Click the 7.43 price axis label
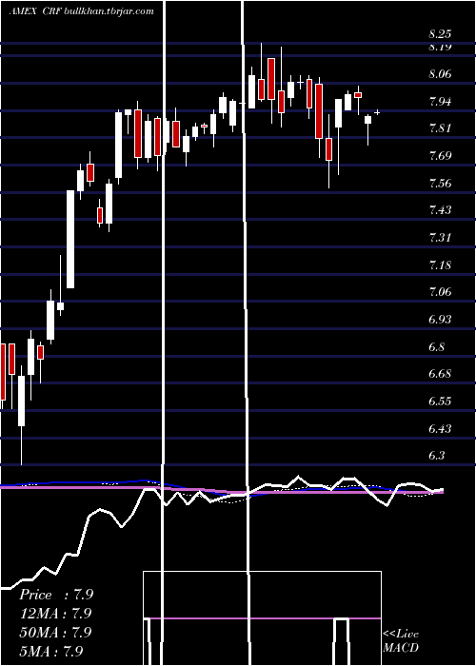This screenshot has height=666, width=476. [x=440, y=210]
